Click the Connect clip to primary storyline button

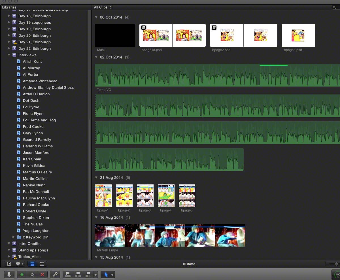point(67,274)
